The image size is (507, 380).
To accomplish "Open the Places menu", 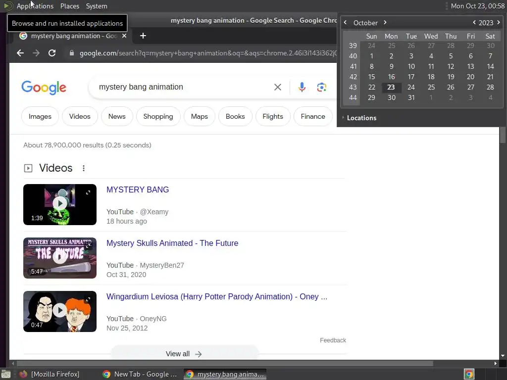I will click(x=69, y=6).
